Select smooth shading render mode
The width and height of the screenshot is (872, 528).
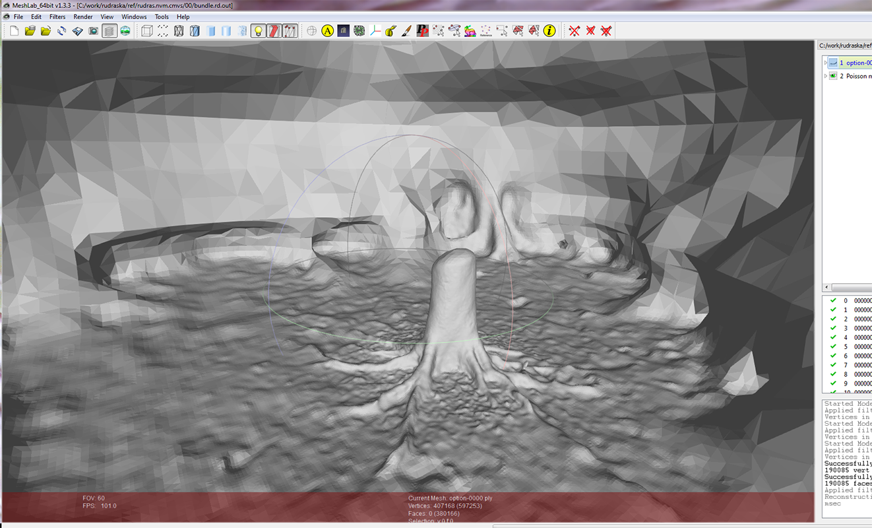click(226, 31)
